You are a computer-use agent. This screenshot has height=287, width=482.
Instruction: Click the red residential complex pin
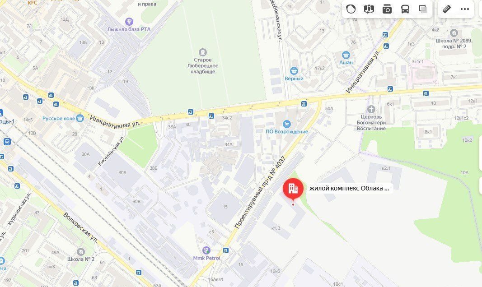pyautogui.click(x=293, y=189)
